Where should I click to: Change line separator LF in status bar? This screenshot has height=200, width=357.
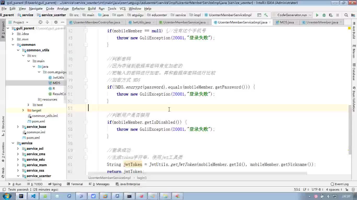tap(306, 190)
